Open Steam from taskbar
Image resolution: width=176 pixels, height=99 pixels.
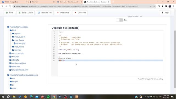[x=60, y=97]
